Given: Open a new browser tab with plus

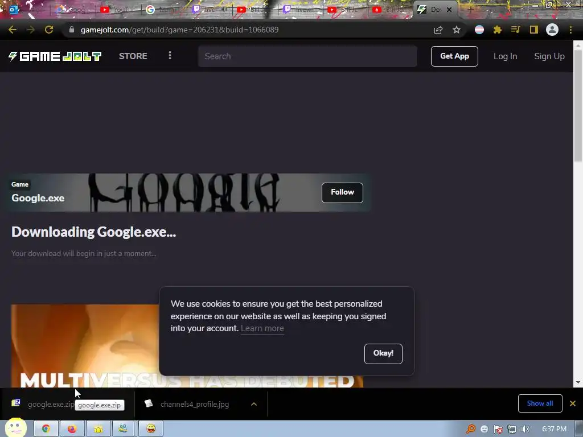Looking at the screenshot, I should click(470, 10).
